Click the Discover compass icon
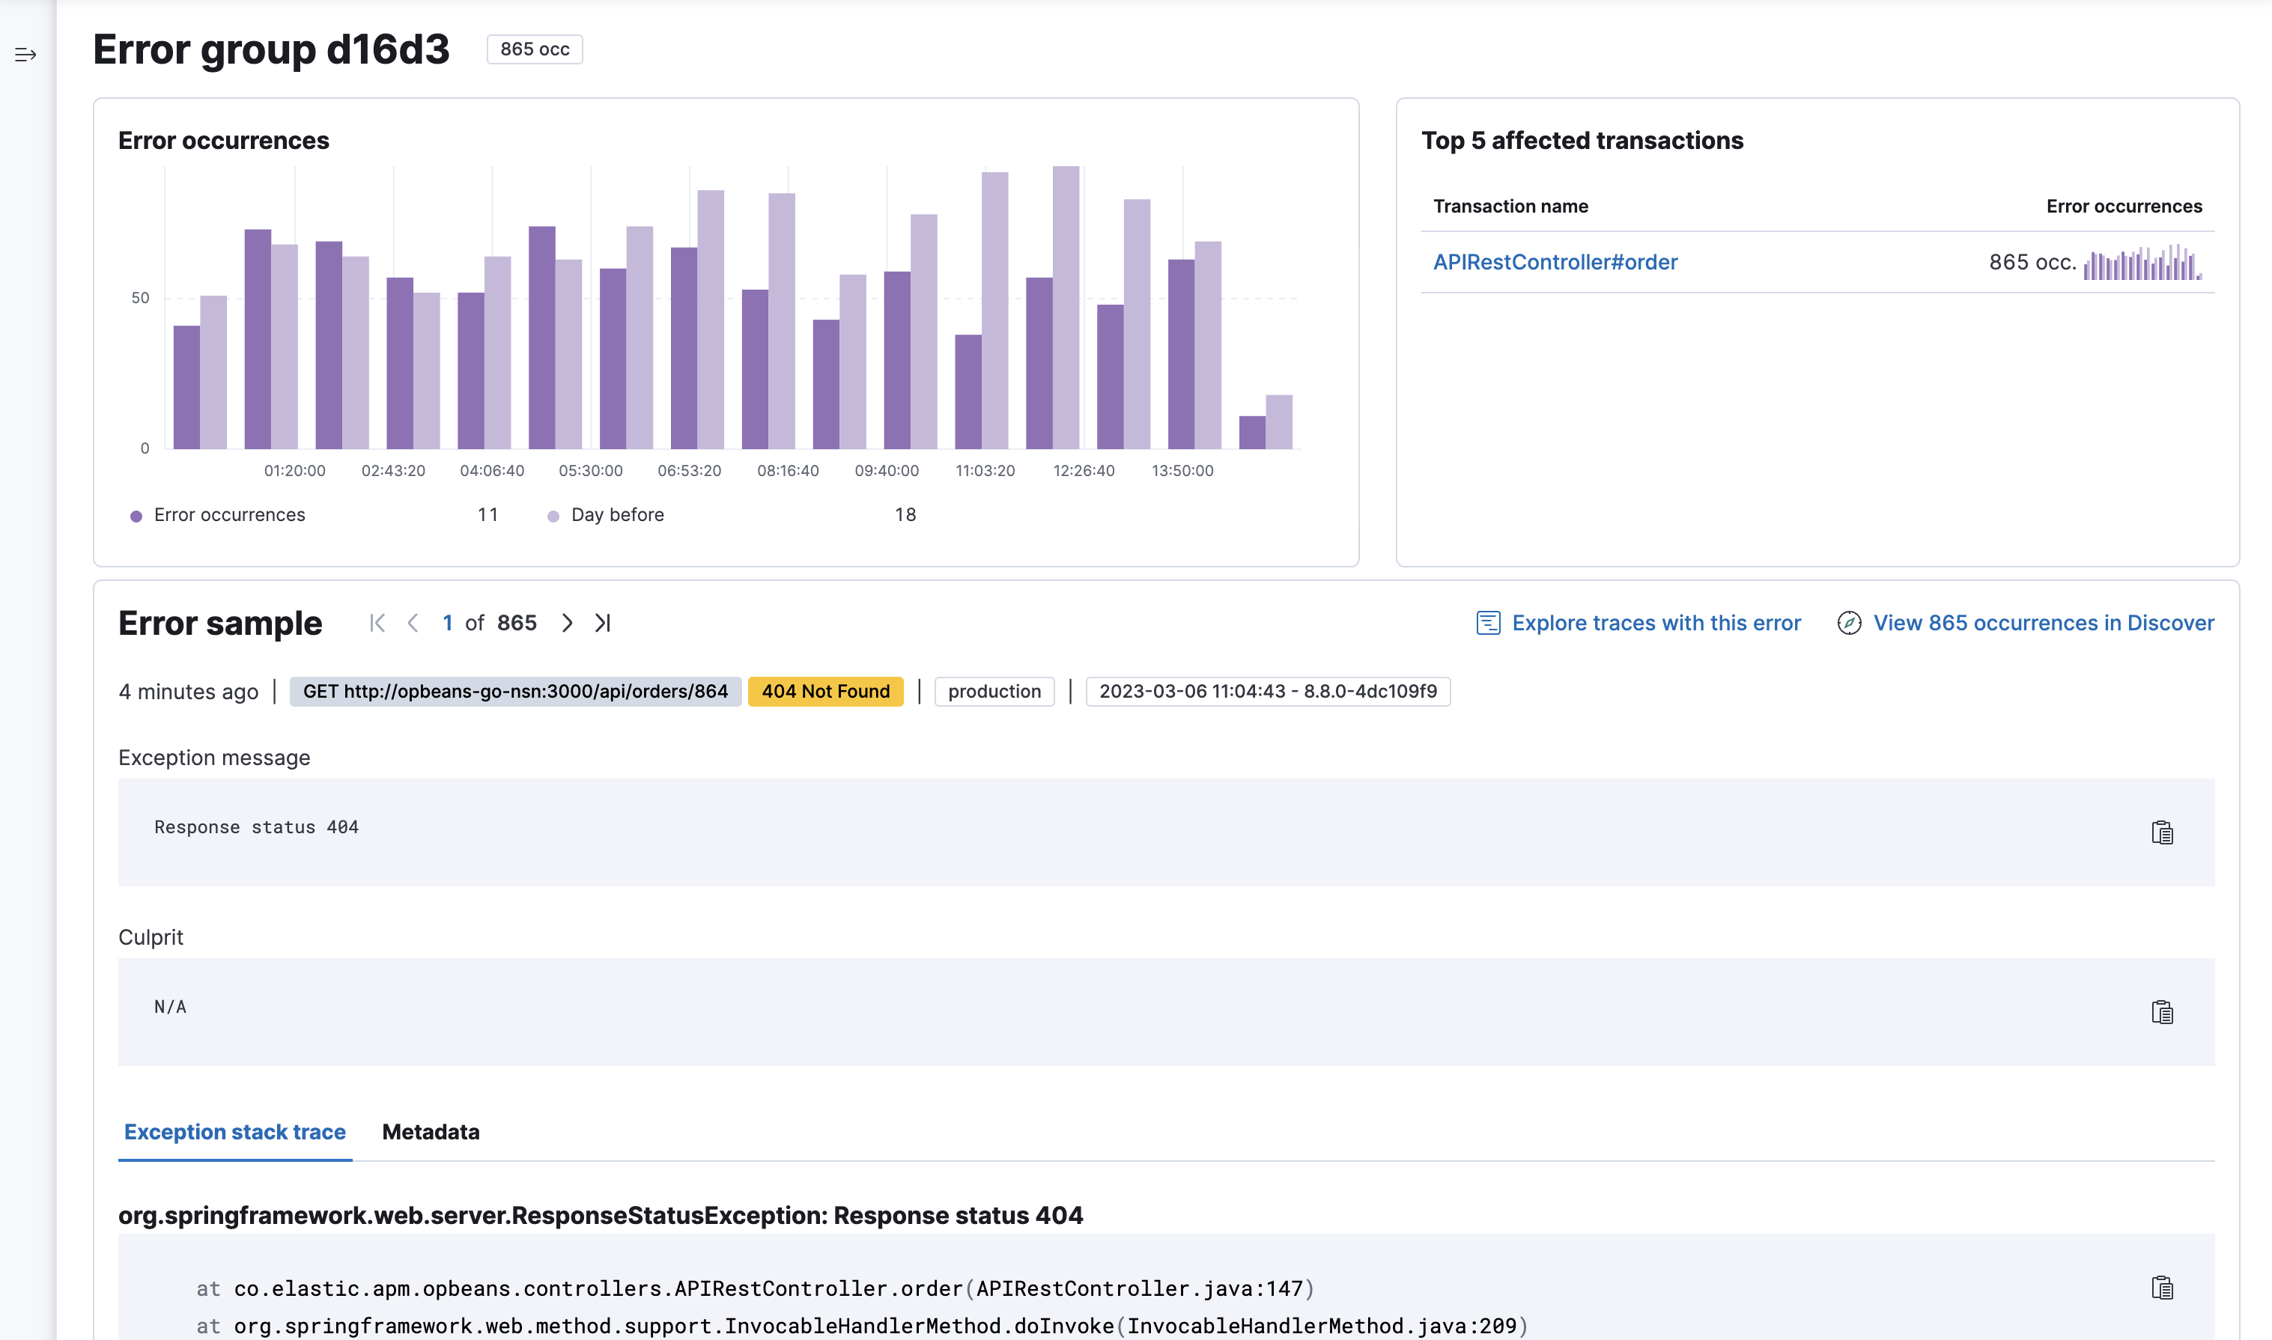Image resolution: width=2272 pixels, height=1340 pixels. coord(1848,623)
